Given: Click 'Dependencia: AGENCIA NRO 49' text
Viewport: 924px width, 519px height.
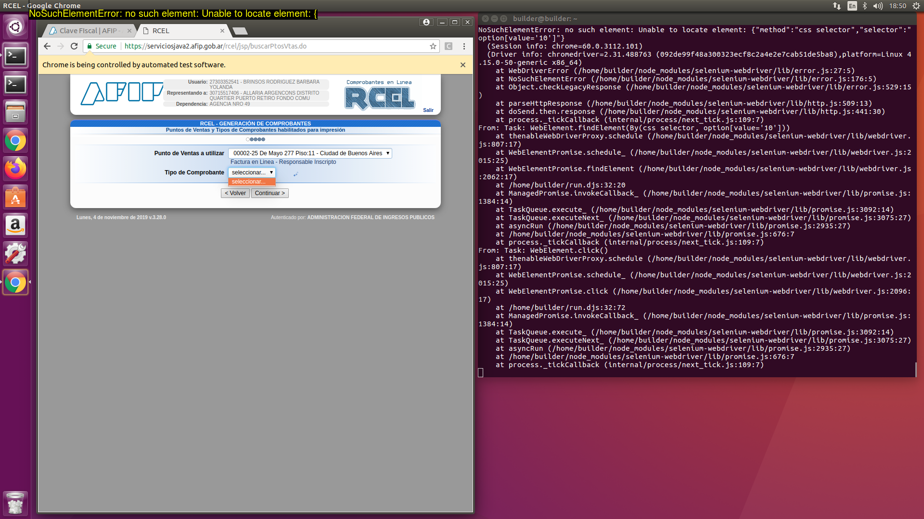Looking at the screenshot, I should click(x=213, y=104).
